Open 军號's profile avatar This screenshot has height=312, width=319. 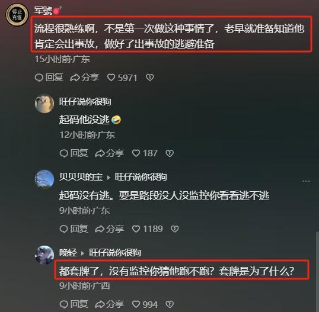17,15
